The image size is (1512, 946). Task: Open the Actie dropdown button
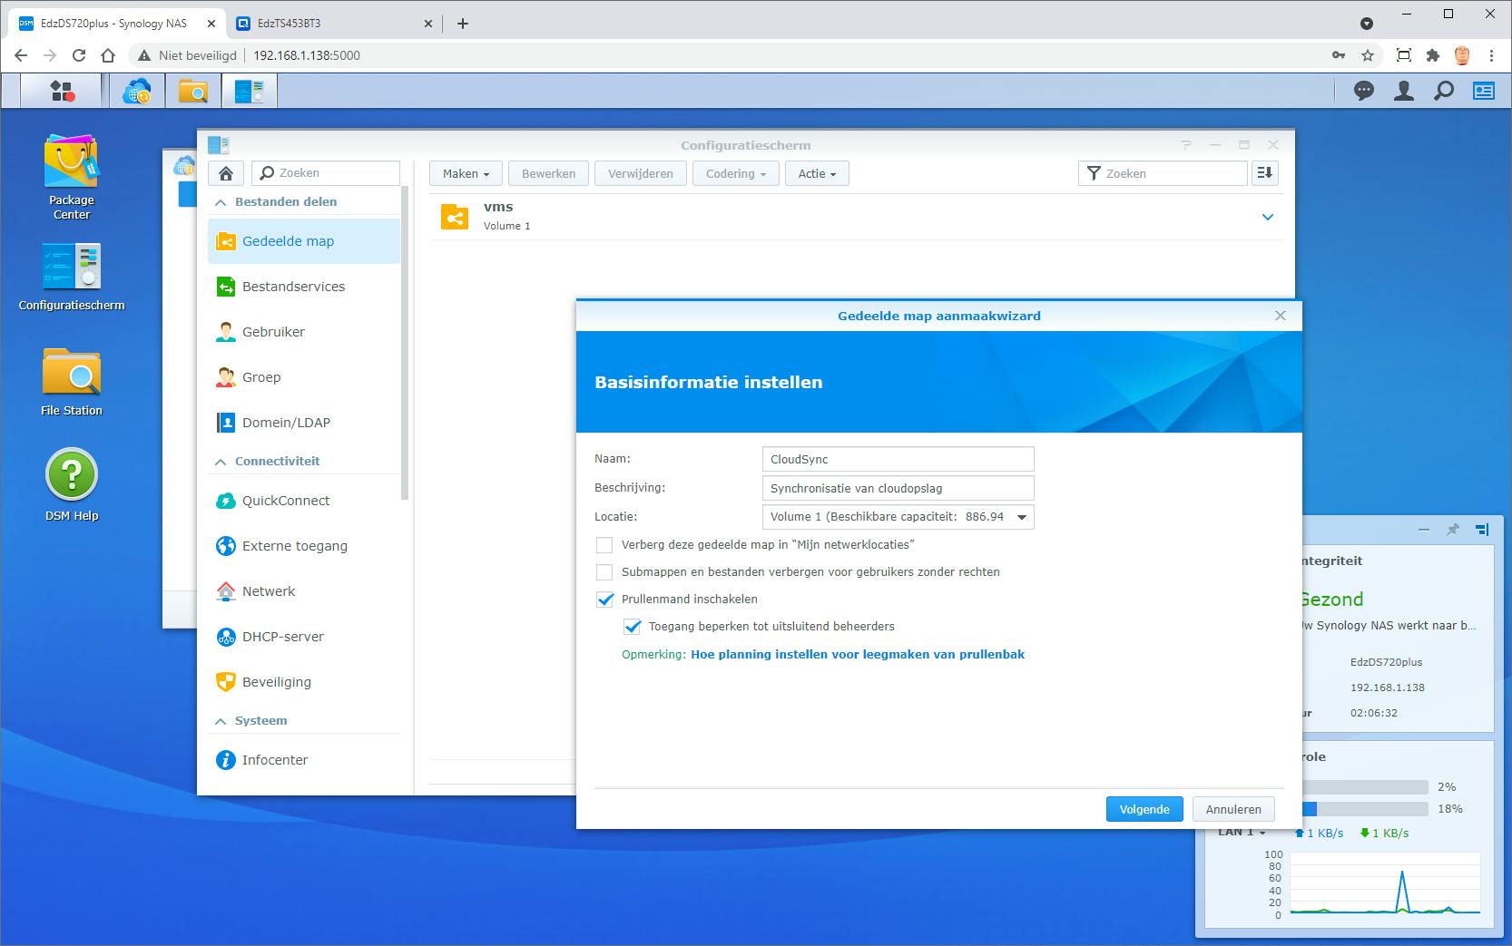tap(817, 173)
